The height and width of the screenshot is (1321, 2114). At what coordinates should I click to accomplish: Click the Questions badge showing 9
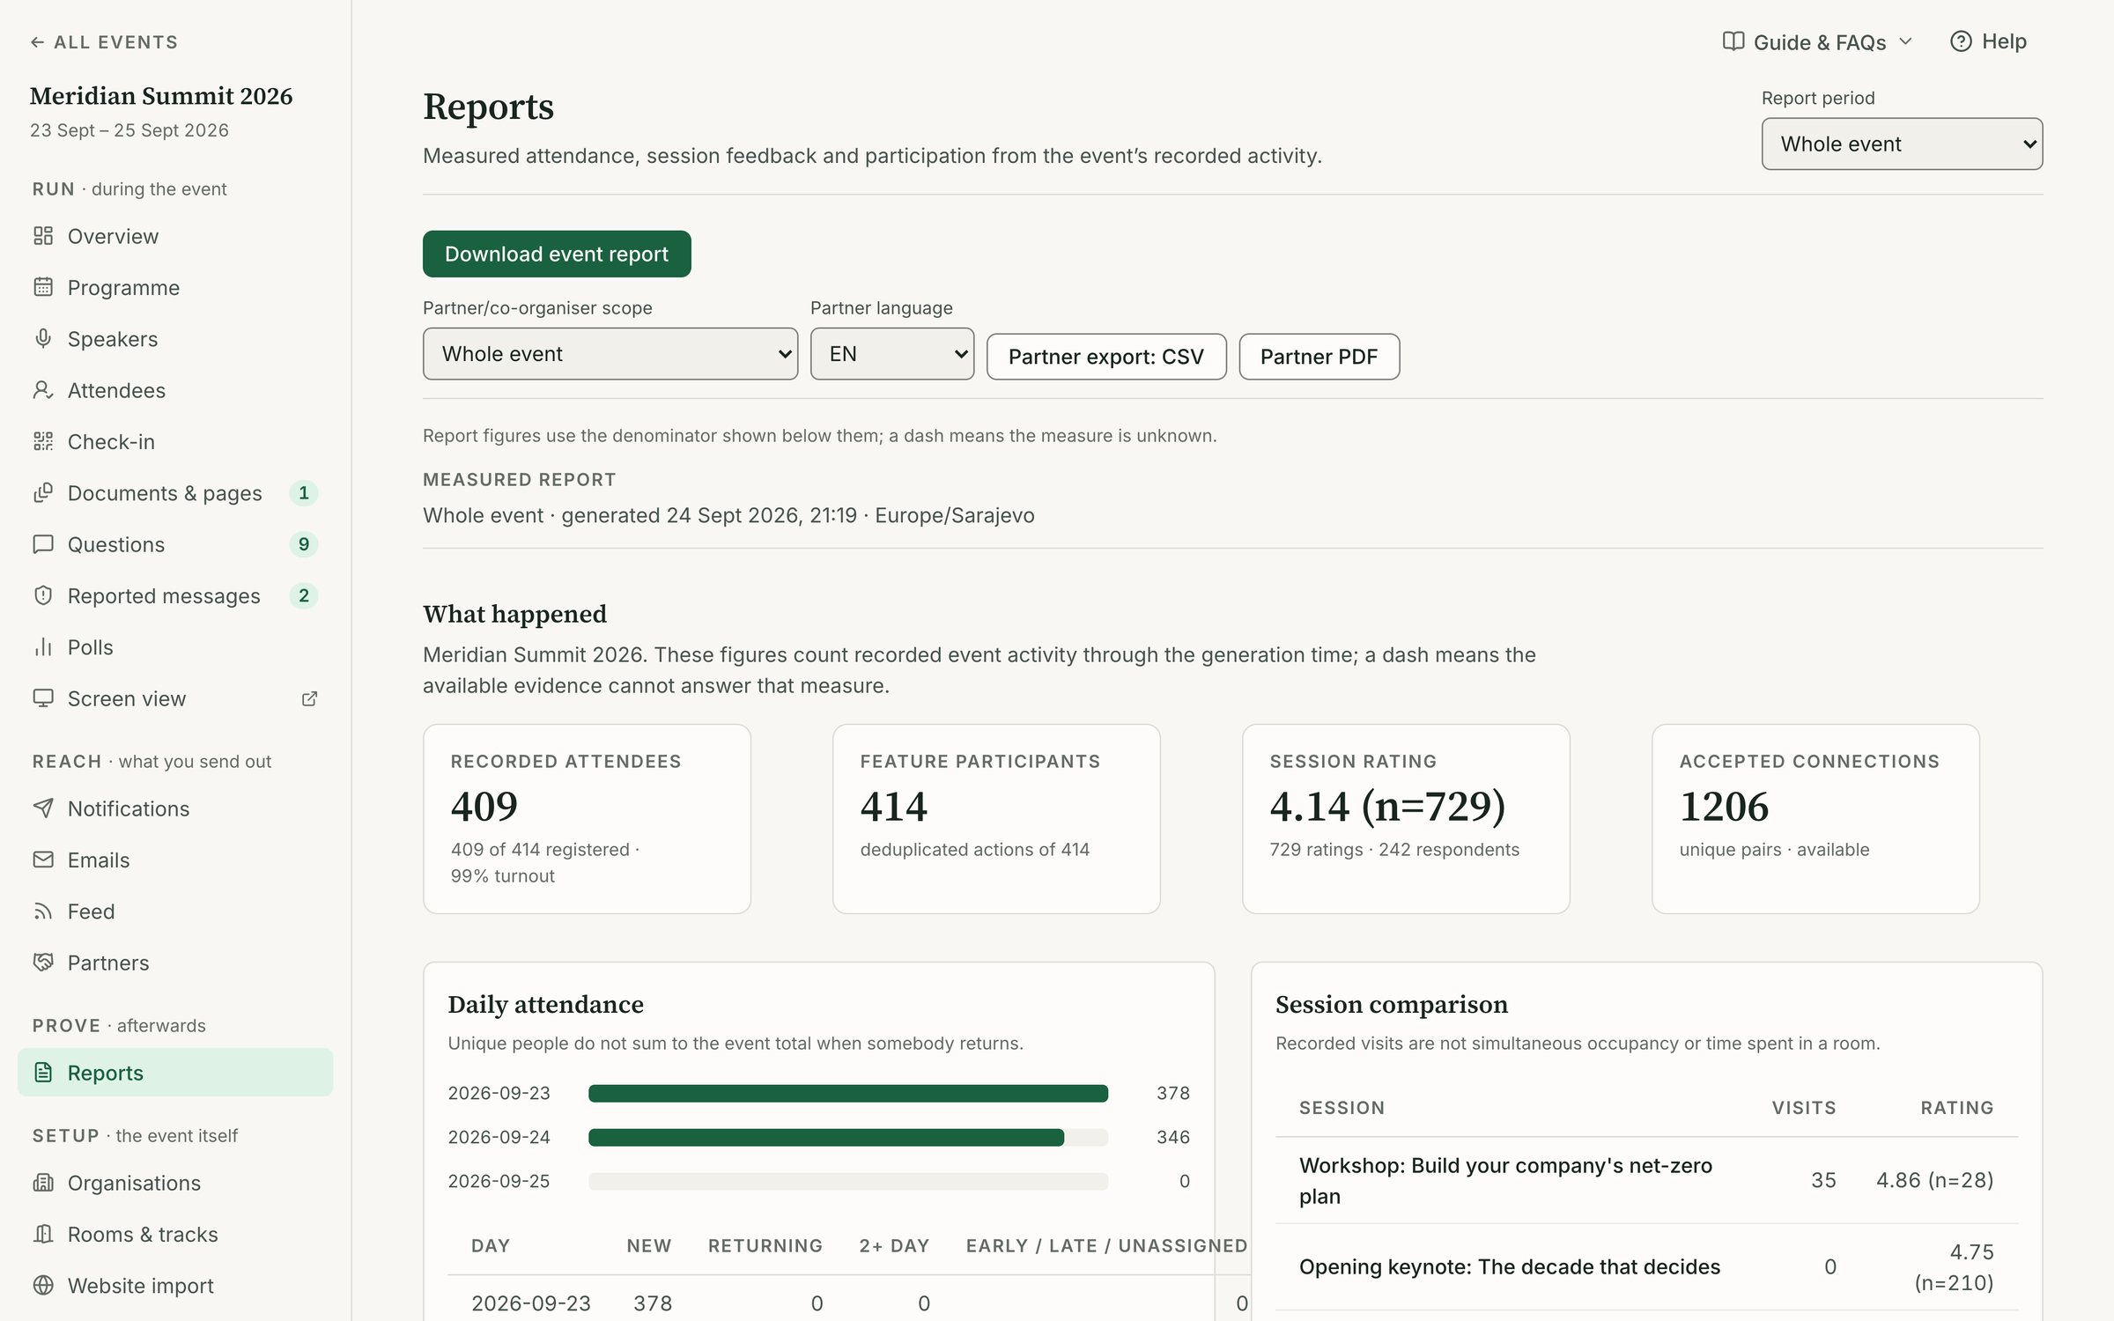tap(304, 544)
